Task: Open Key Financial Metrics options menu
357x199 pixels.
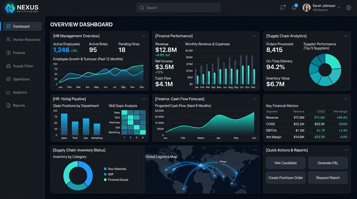Action: click(346, 99)
